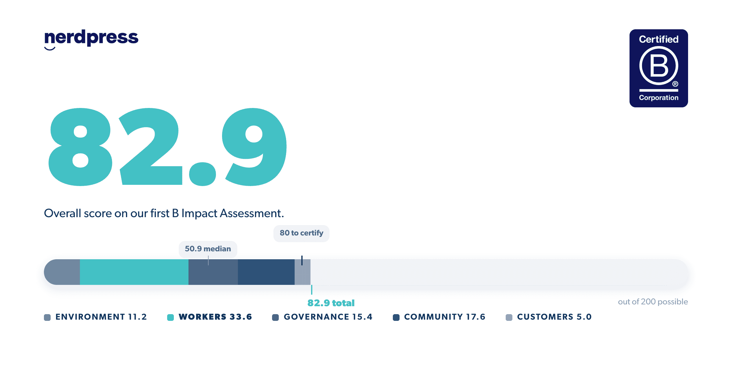732x366 pixels.
Task: Click the Environment segment of the score bar
Action: pyautogui.click(x=62, y=272)
